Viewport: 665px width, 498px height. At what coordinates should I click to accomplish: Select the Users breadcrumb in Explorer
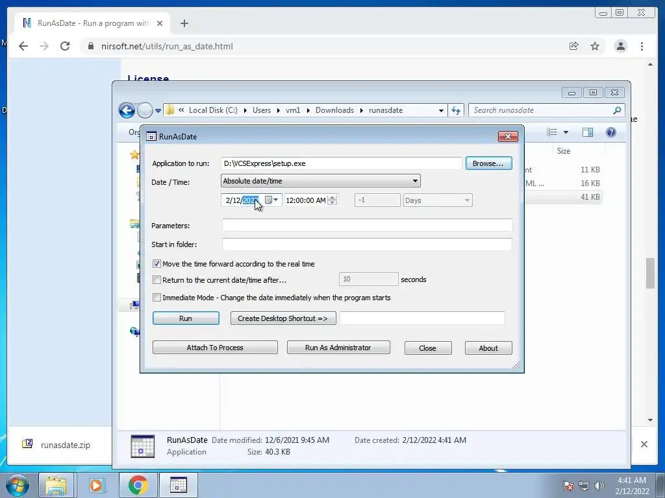262,110
